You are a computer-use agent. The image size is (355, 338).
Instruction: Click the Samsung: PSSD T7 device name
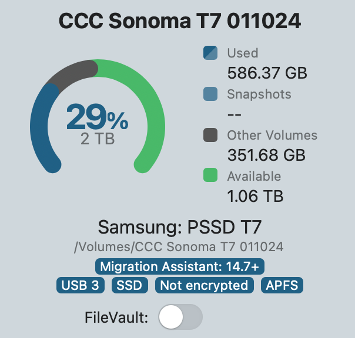(179, 228)
